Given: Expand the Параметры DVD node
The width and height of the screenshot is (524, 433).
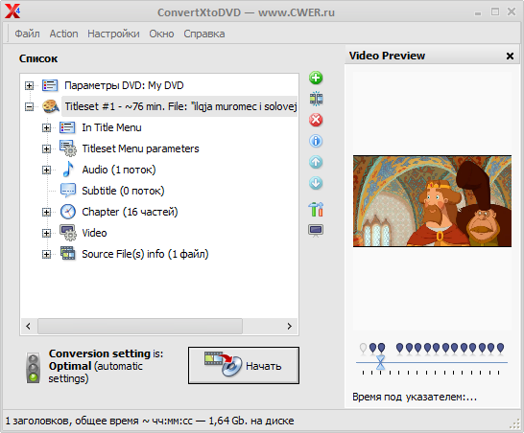Looking at the screenshot, I should click(x=29, y=85).
